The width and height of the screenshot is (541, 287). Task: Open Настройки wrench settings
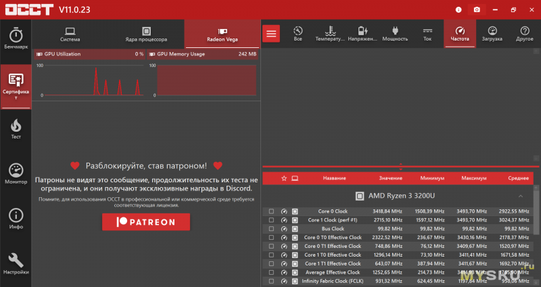click(16, 264)
